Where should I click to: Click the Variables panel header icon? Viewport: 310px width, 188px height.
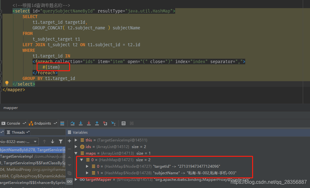69,132
